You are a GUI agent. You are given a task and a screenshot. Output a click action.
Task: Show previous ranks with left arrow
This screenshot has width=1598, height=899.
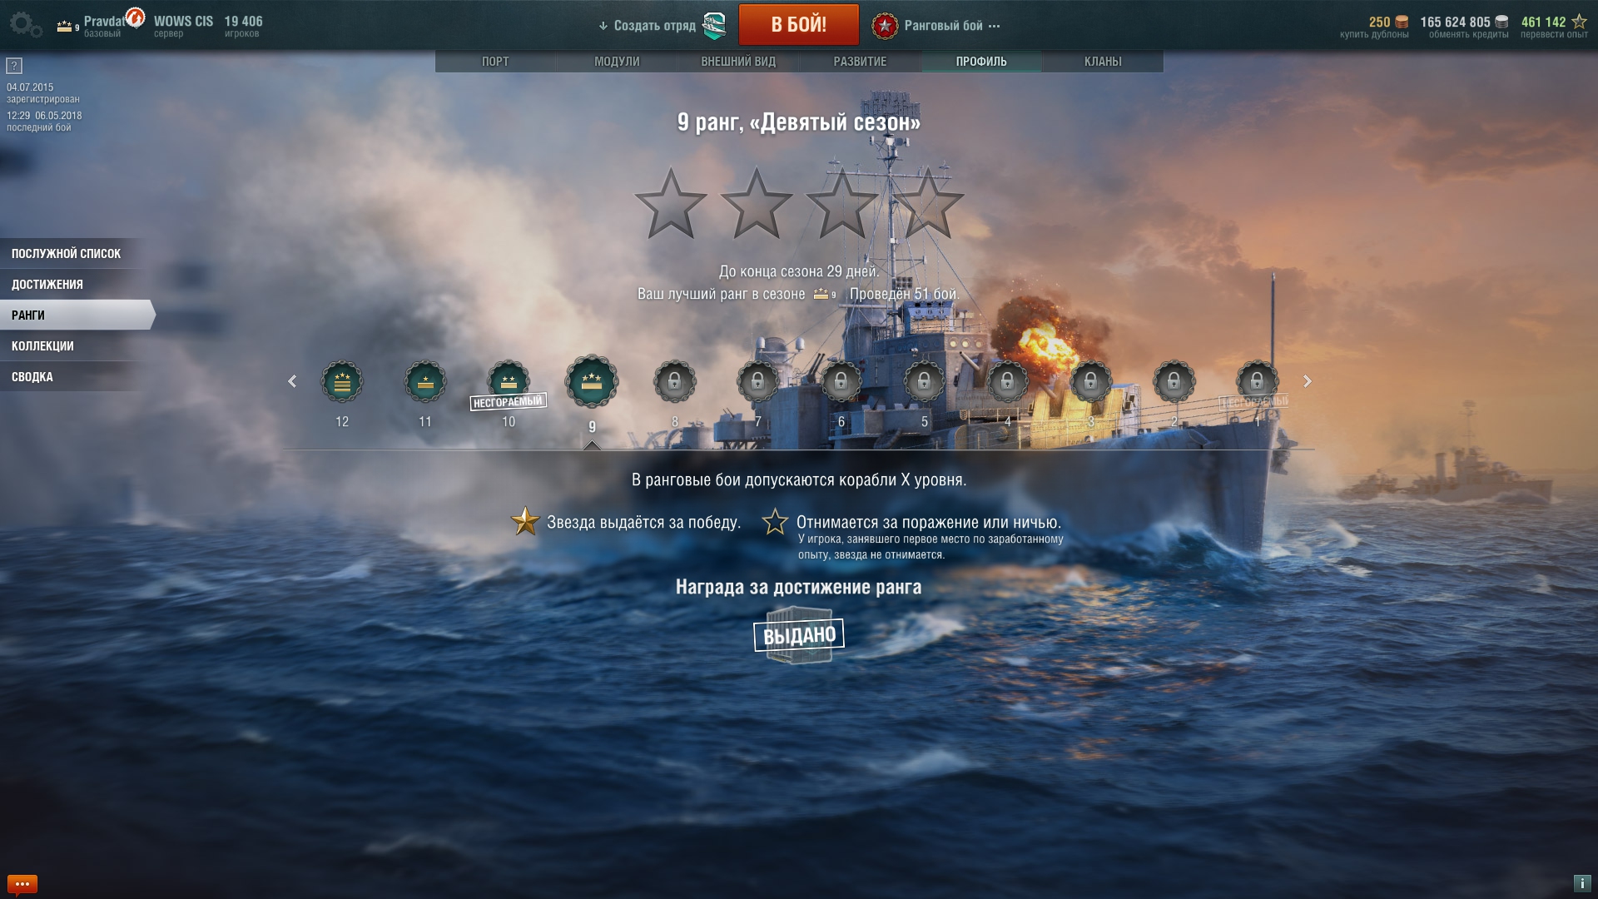click(x=292, y=381)
